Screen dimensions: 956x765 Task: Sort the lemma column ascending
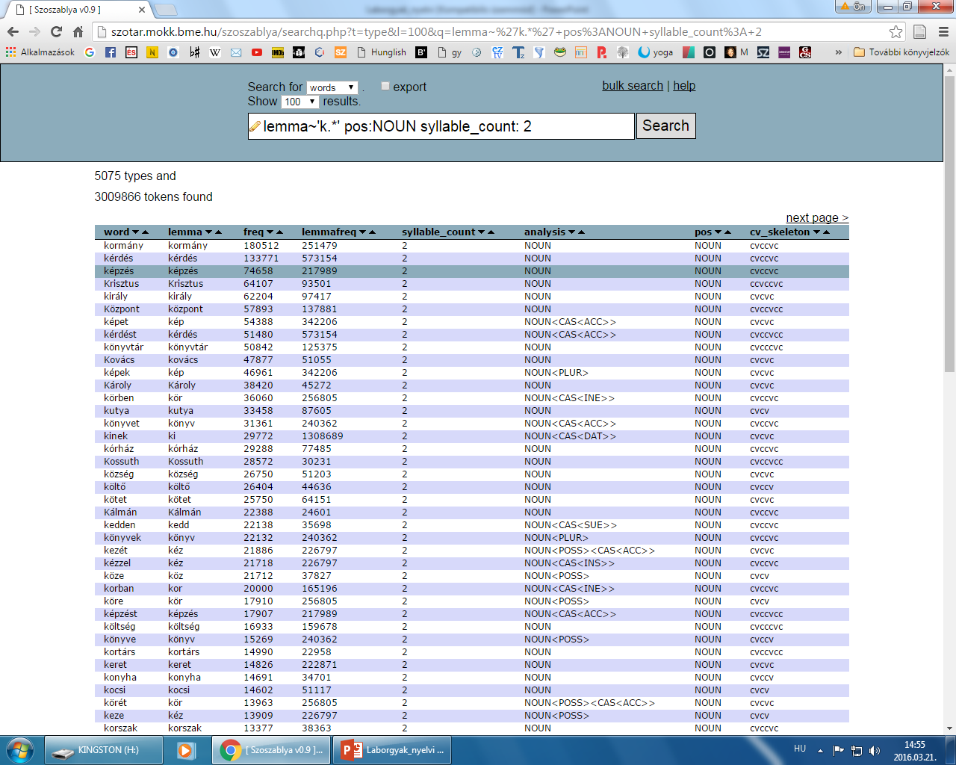[218, 232]
